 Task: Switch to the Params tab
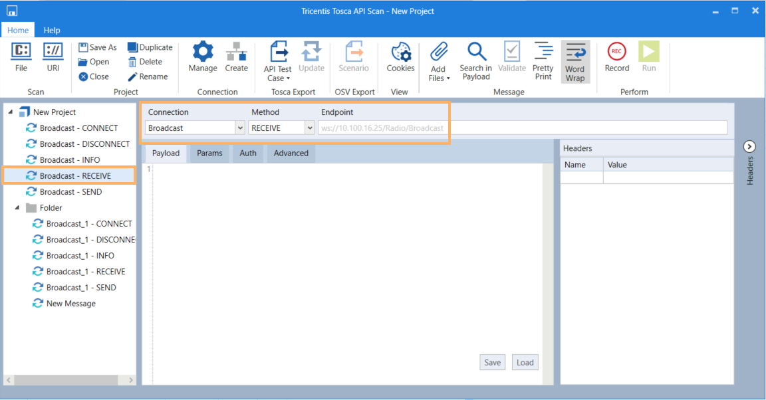tap(209, 153)
